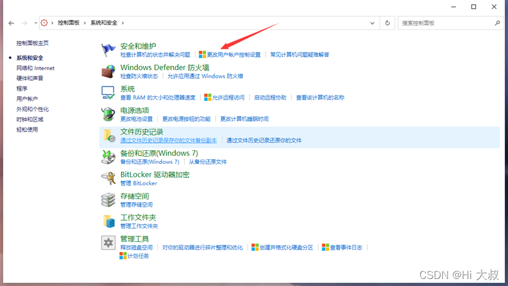The width and height of the screenshot is (508, 286).
Task: Expand the address bar history dropdown
Action: click(372, 23)
